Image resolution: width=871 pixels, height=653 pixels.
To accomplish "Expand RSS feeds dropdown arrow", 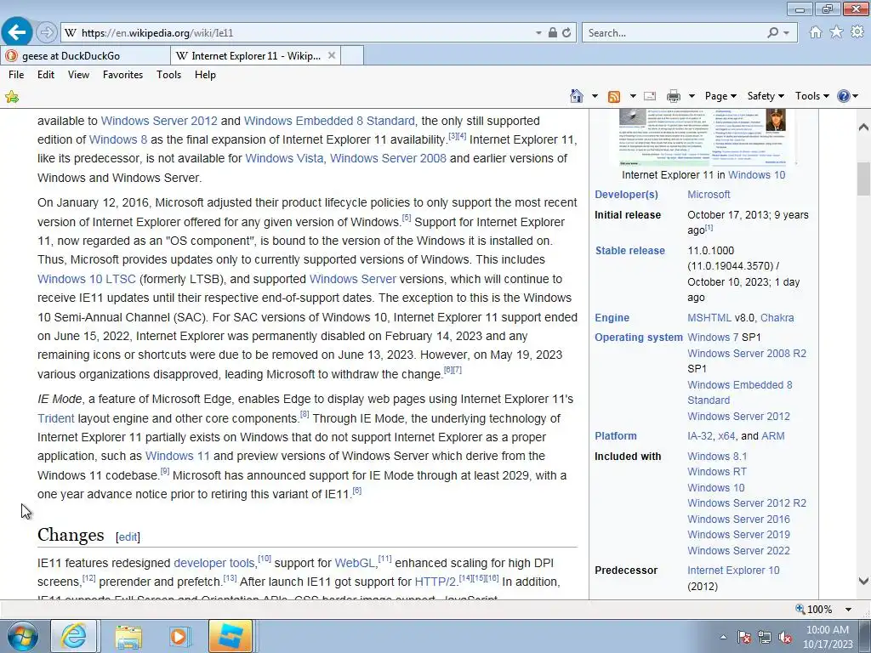I will [x=633, y=96].
